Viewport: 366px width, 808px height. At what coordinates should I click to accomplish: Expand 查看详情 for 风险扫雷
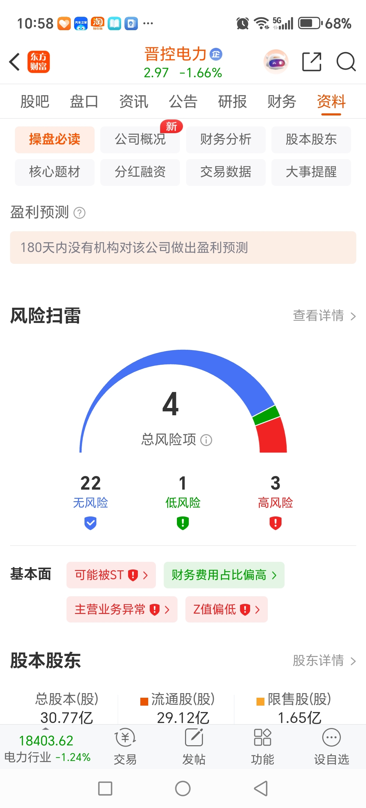(x=324, y=316)
